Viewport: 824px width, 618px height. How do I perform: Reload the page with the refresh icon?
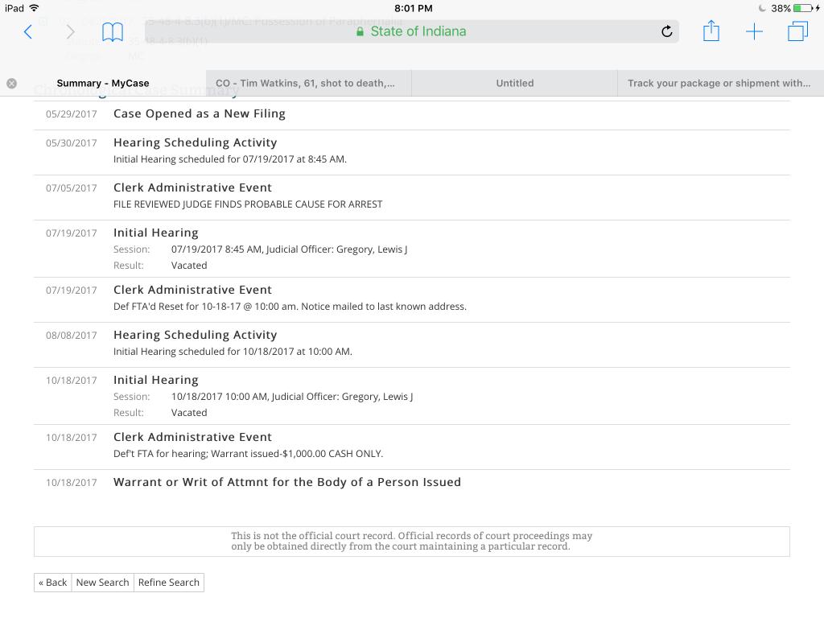pyautogui.click(x=666, y=32)
